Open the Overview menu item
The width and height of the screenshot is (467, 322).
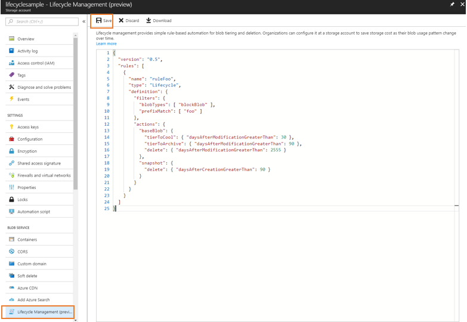point(39,39)
